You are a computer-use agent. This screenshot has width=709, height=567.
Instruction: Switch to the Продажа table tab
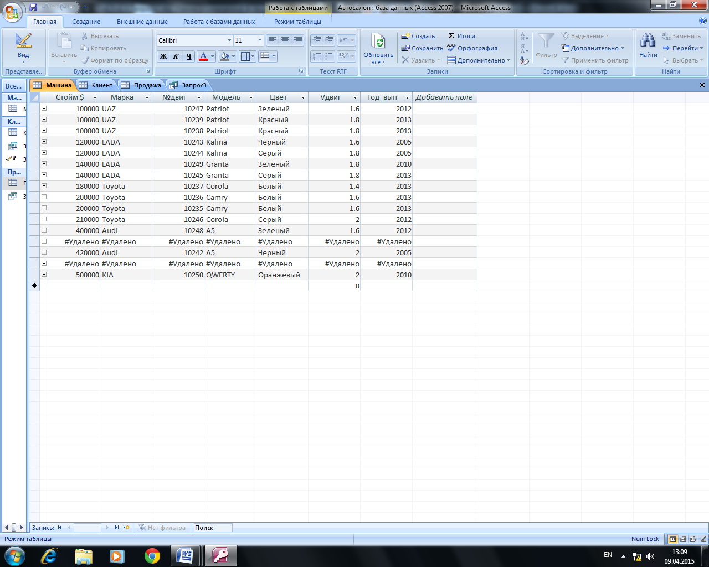142,85
